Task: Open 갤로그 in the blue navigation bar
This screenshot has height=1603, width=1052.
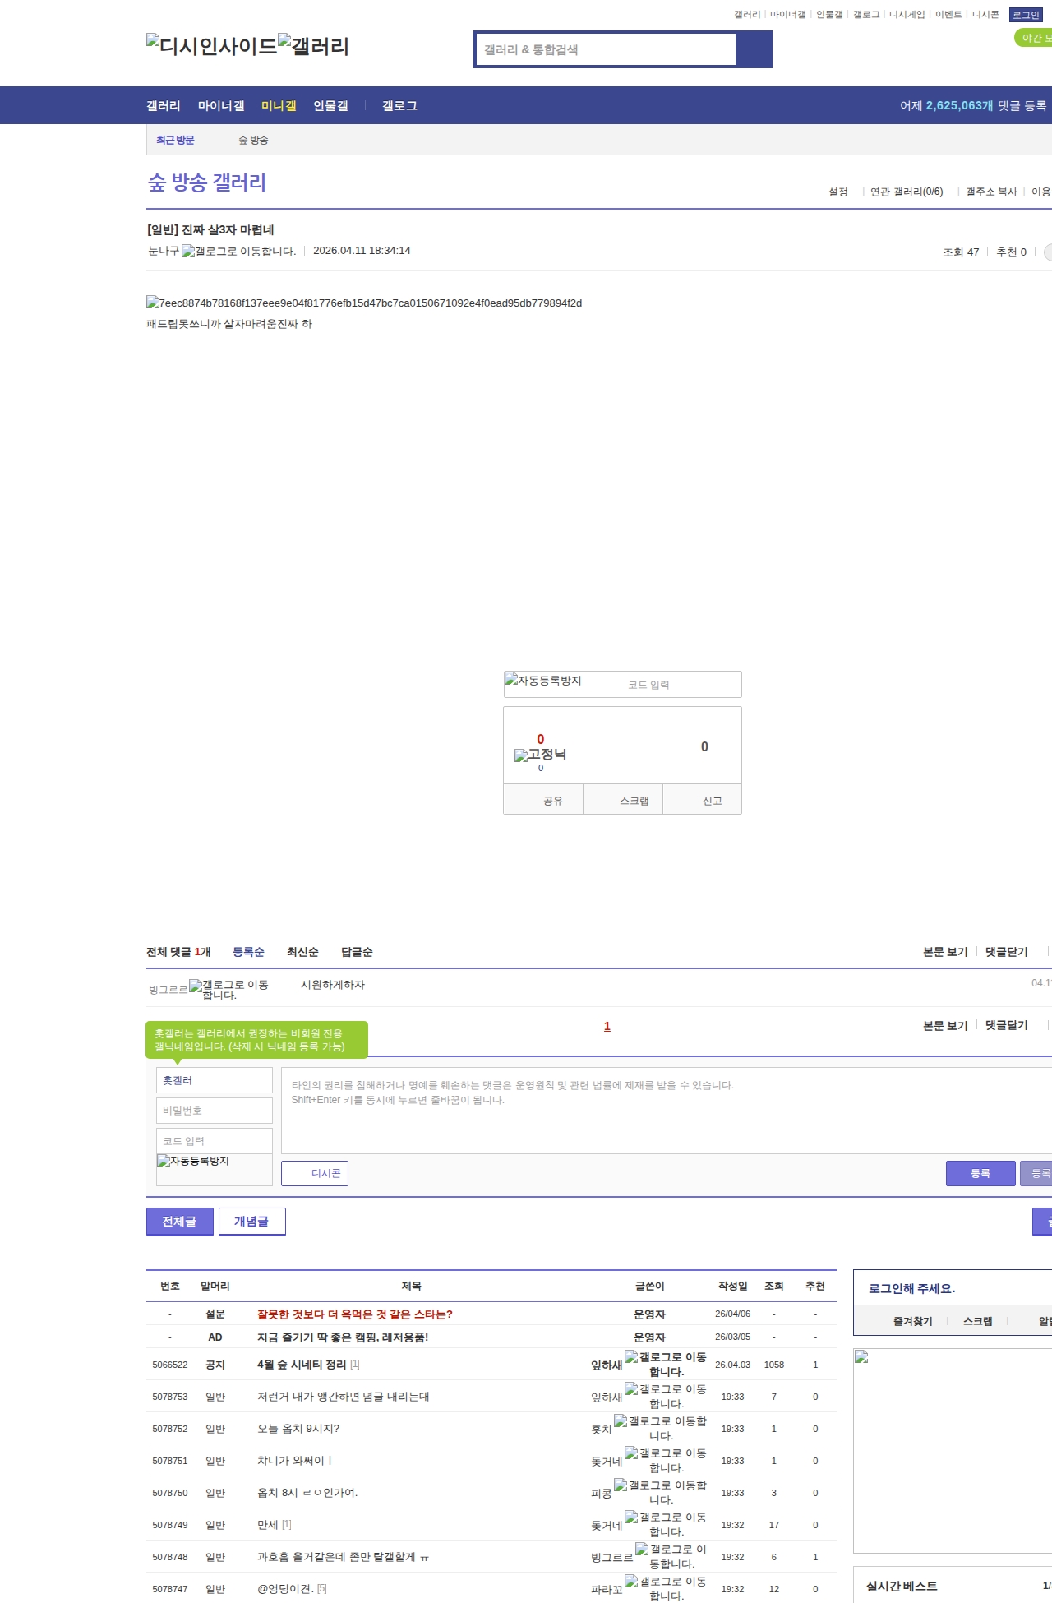Action: tap(399, 106)
